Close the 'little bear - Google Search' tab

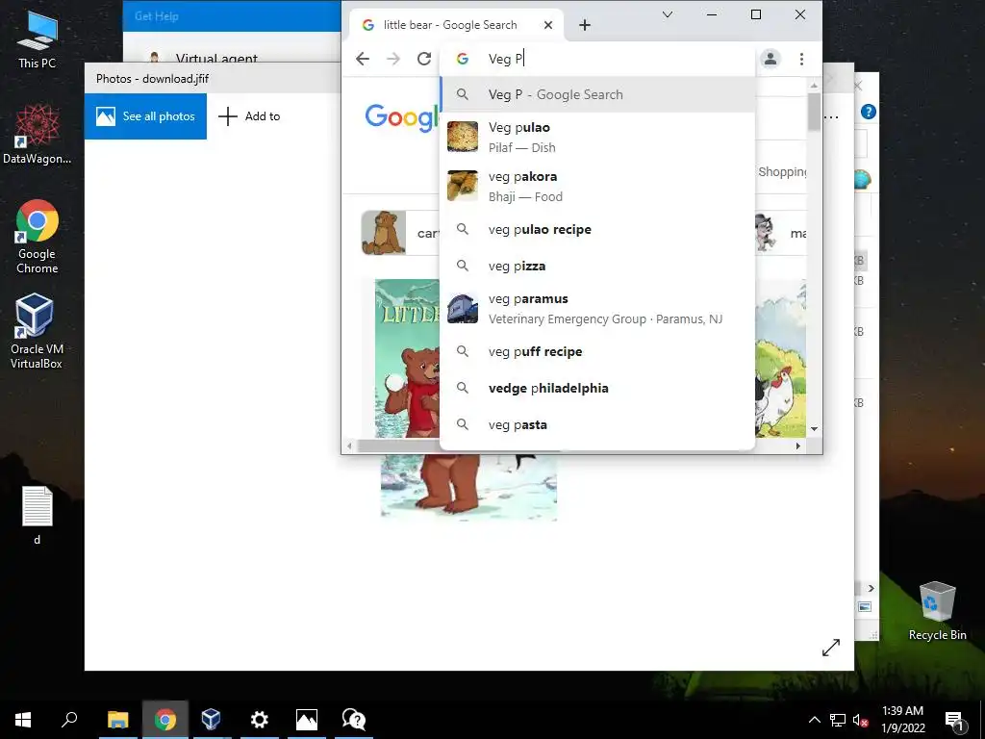[x=548, y=25]
